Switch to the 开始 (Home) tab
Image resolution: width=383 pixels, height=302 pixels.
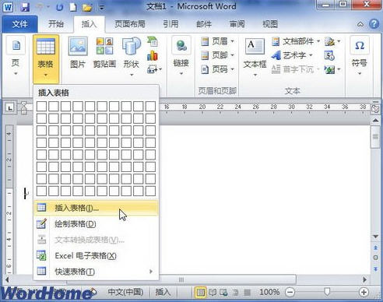pos(56,24)
